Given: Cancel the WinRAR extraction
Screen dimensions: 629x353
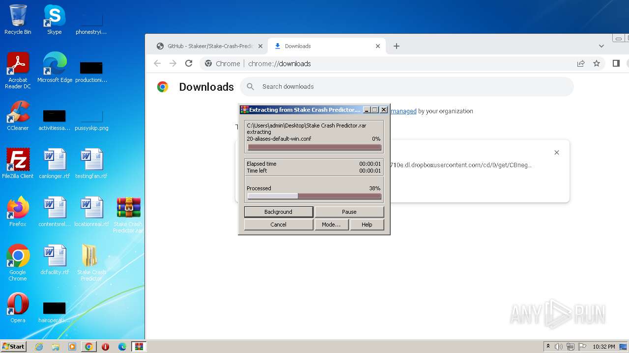Looking at the screenshot, I should (279, 225).
